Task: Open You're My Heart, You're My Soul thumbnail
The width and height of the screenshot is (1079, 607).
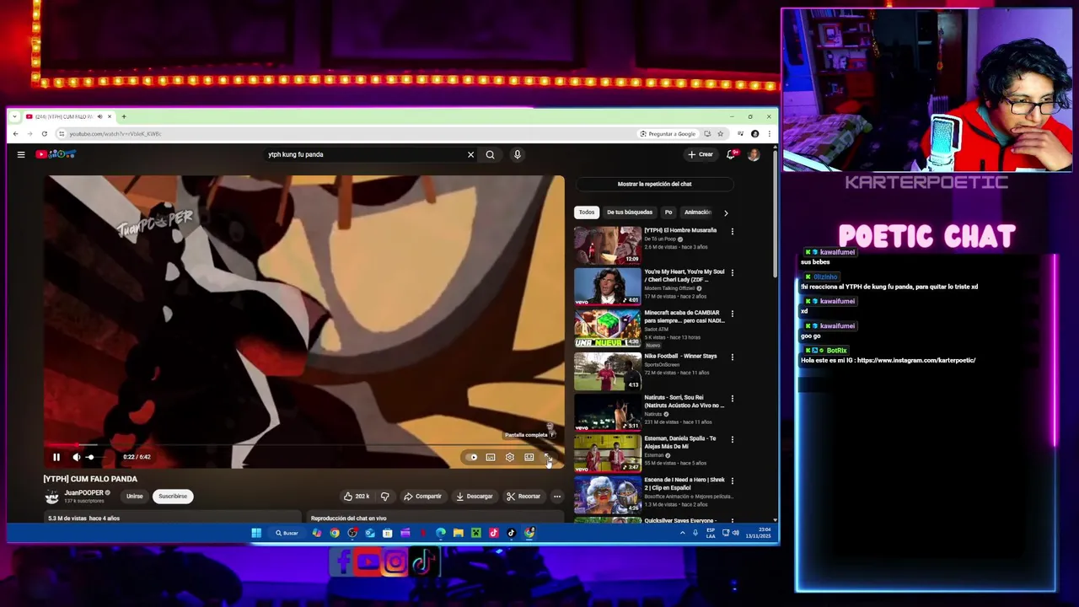Action: point(608,286)
